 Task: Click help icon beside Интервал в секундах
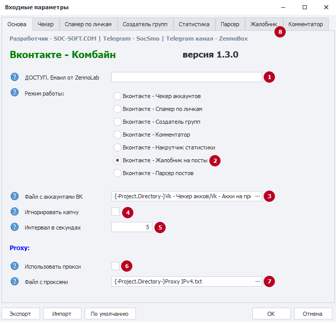coord(14,227)
